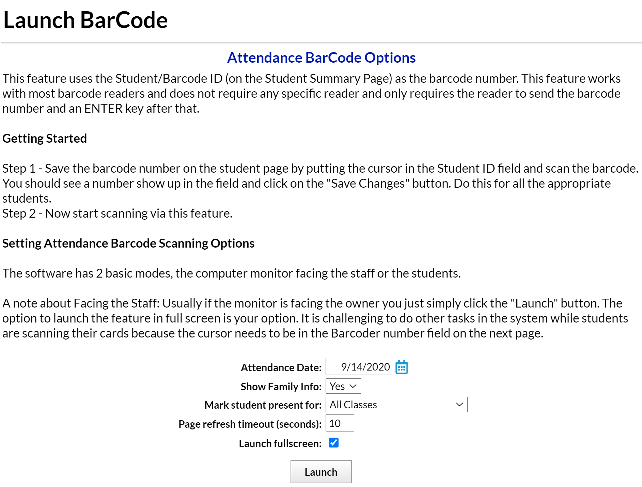
Task: Open the calendar date picker icon
Action: (x=402, y=367)
